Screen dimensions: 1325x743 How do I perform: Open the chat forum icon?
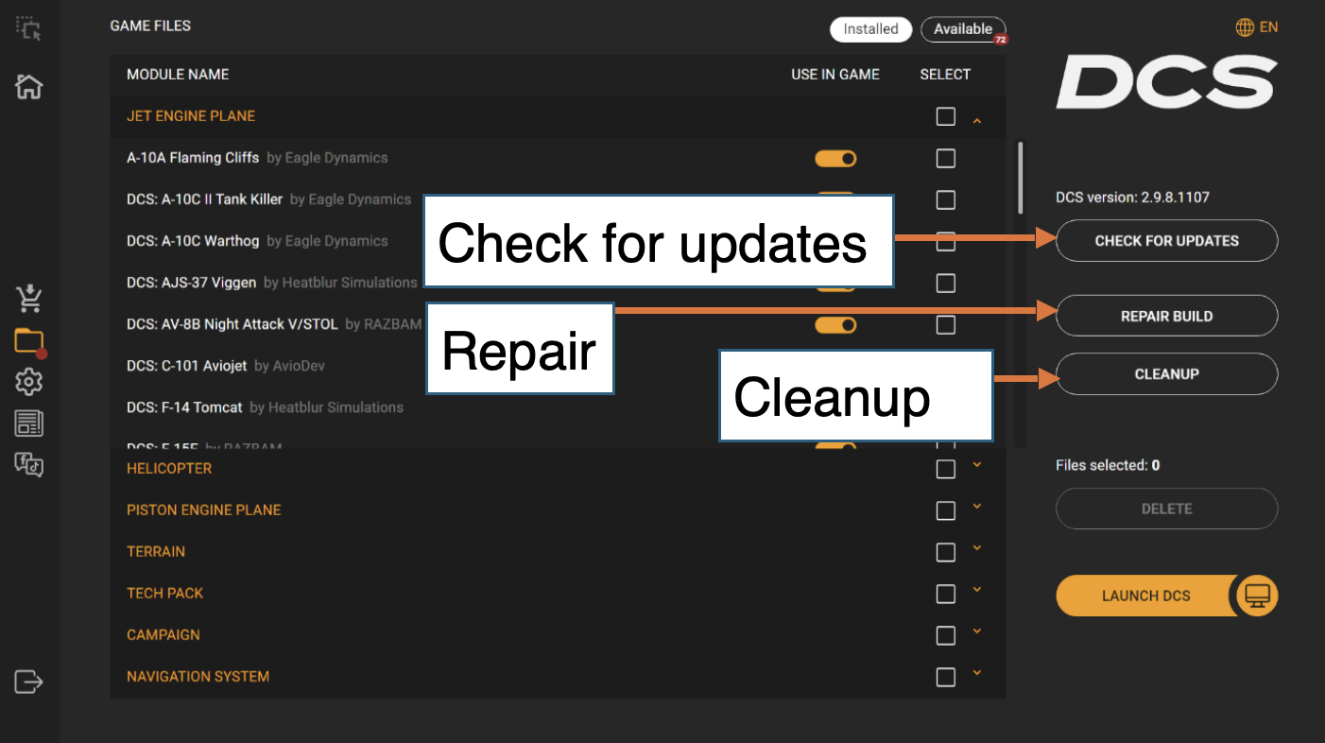tap(29, 464)
